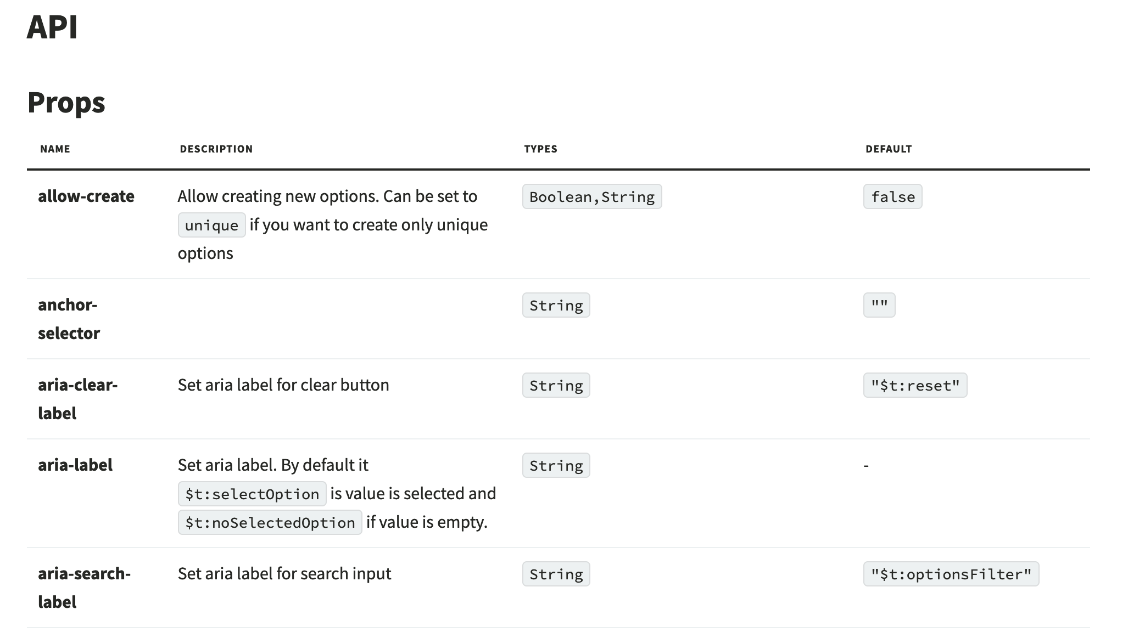Select the "$t:optionsFilter" default badge

[951, 574]
